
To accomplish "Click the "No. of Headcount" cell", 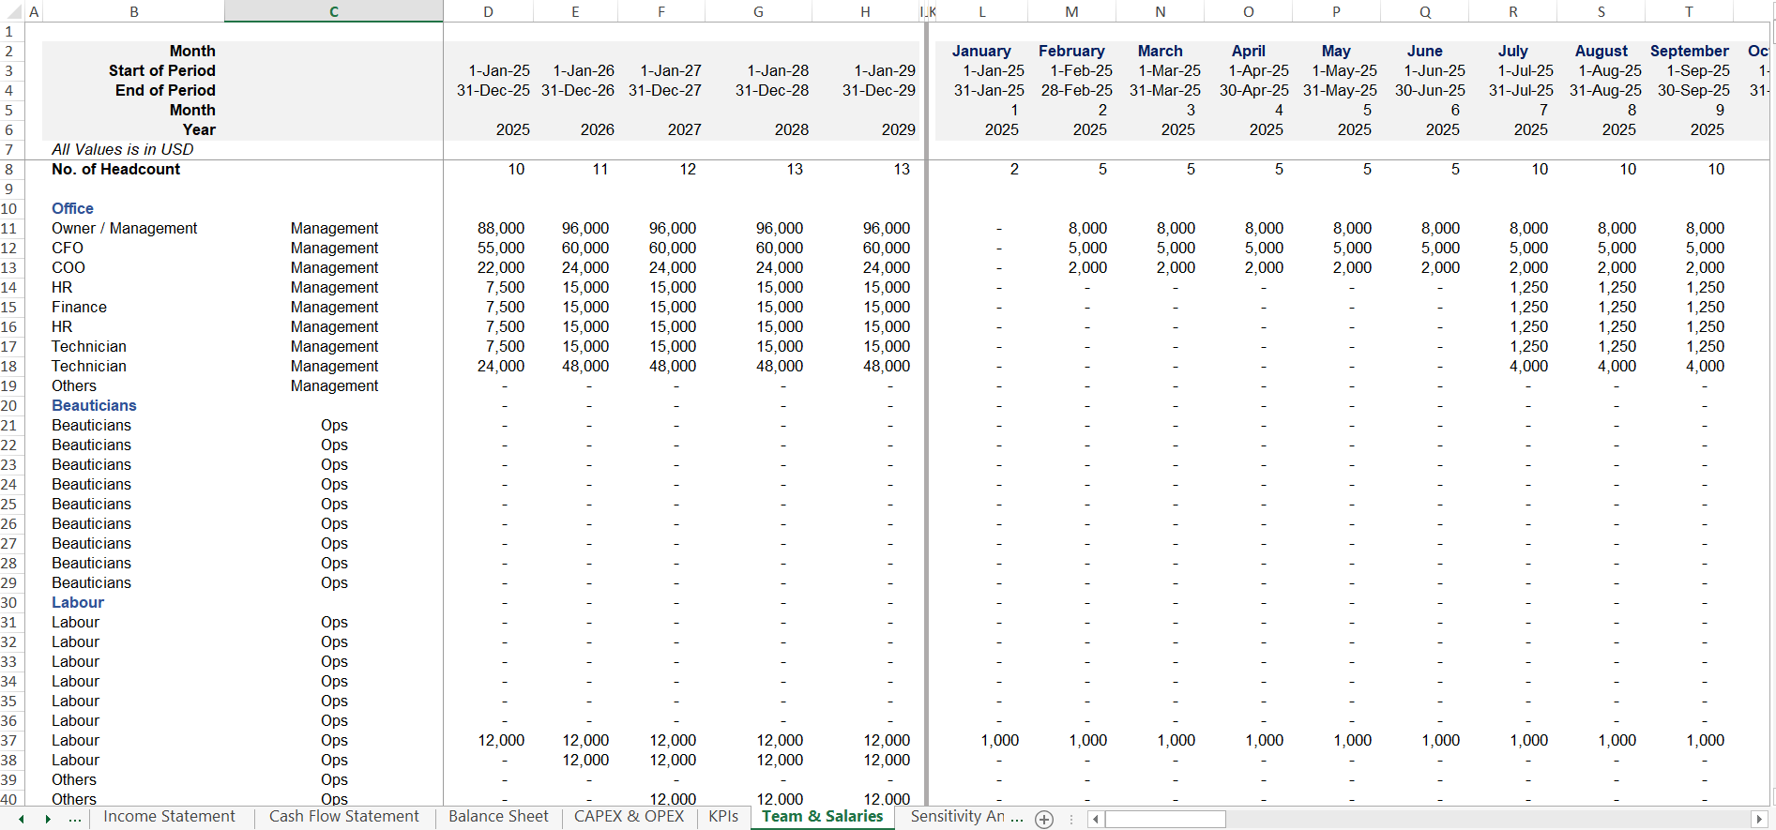I will click(115, 170).
